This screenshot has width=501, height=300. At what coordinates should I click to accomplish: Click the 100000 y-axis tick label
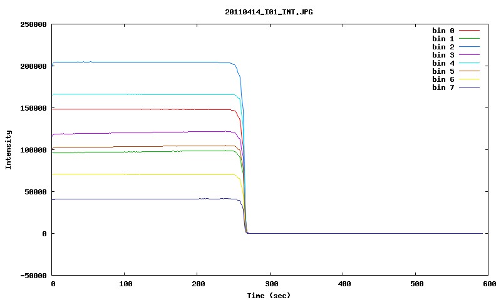[x=33, y=150]
